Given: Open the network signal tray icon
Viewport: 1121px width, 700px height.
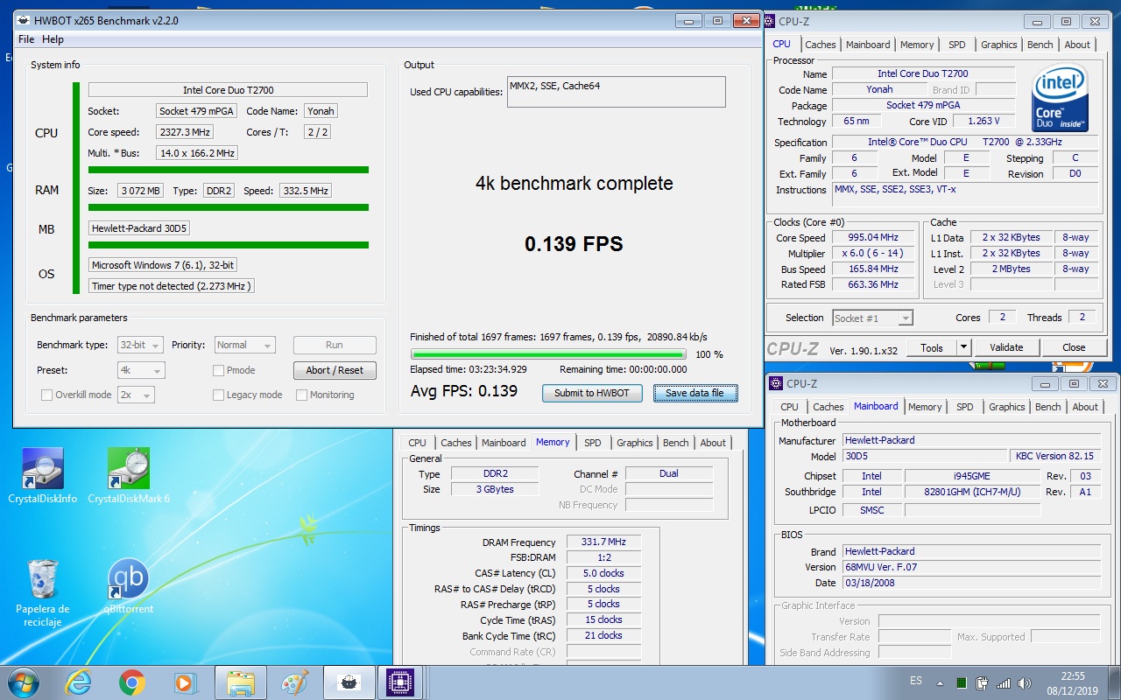Looking at the screenshot, I should pos(1004,682).
